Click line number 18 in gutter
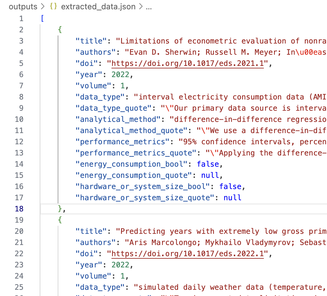Screen dimensions: 327x296 [19, 209]
